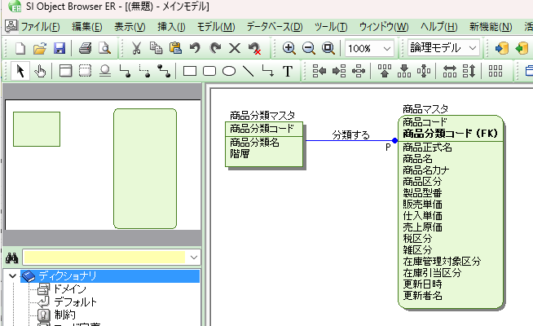Undo the last action
This screenshot has width=533, height=326.
point(195,48)
